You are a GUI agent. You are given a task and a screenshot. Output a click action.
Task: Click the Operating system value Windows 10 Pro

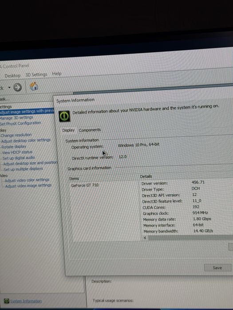point(138,145)
